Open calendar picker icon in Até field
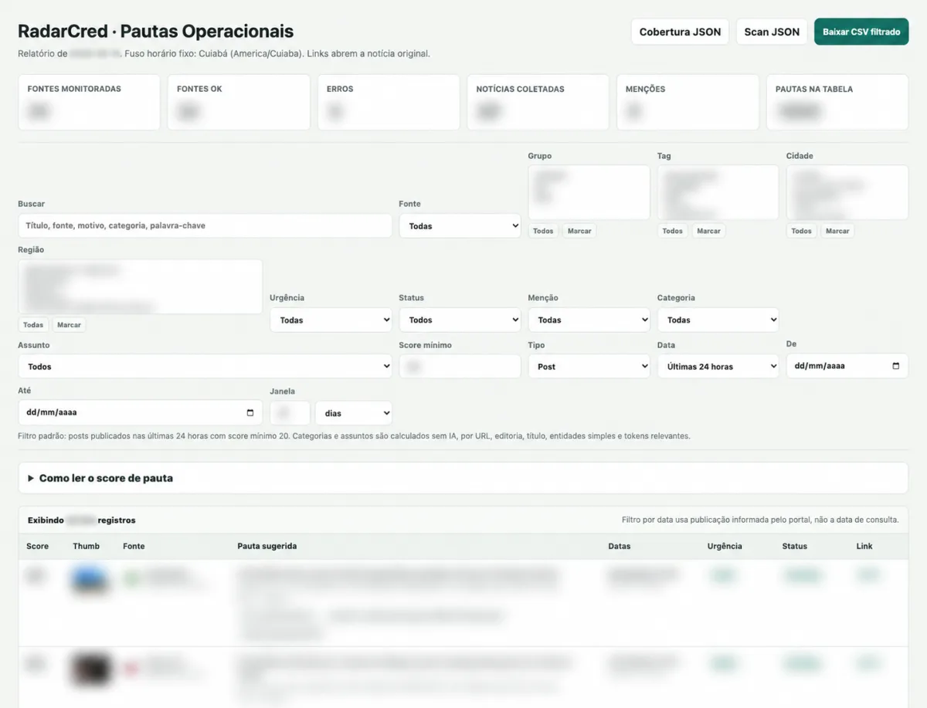Viewport: 927px width, 708px height. tap(250, 412)
